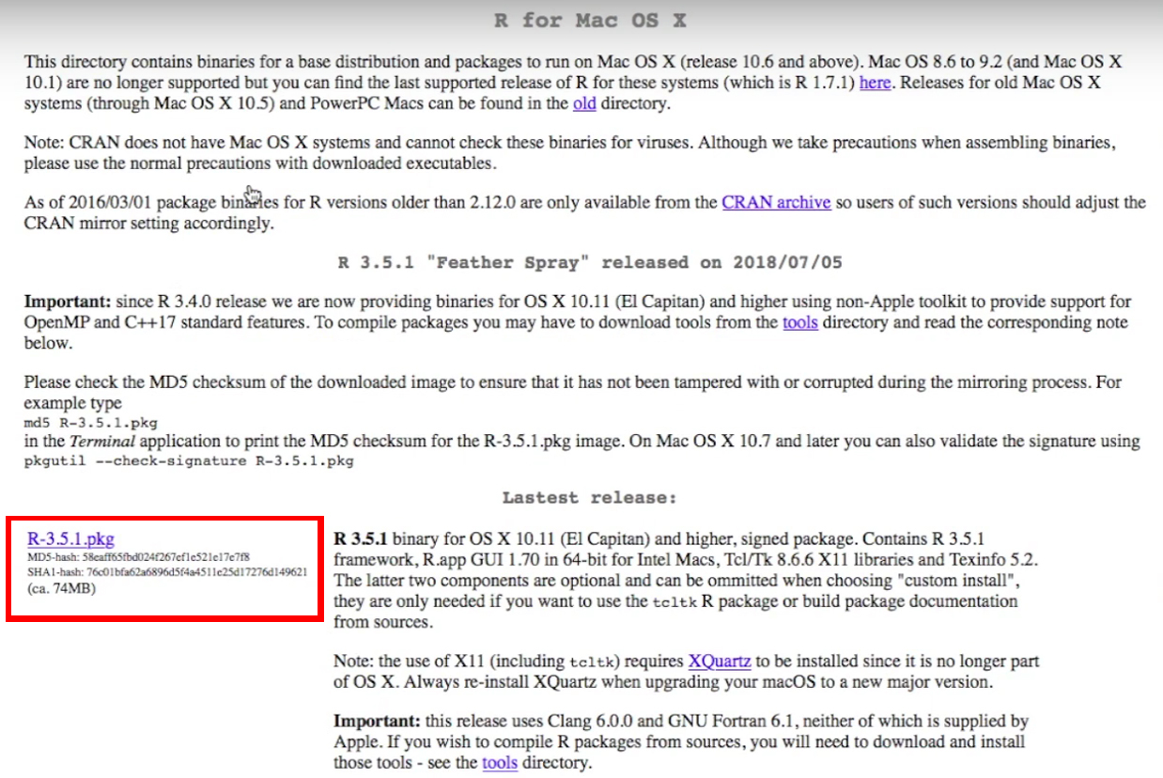The image size is (1163, 778).
Task: Click the SHA1-hash line under R-3.5.1.pkg
Action: [167, 572]
